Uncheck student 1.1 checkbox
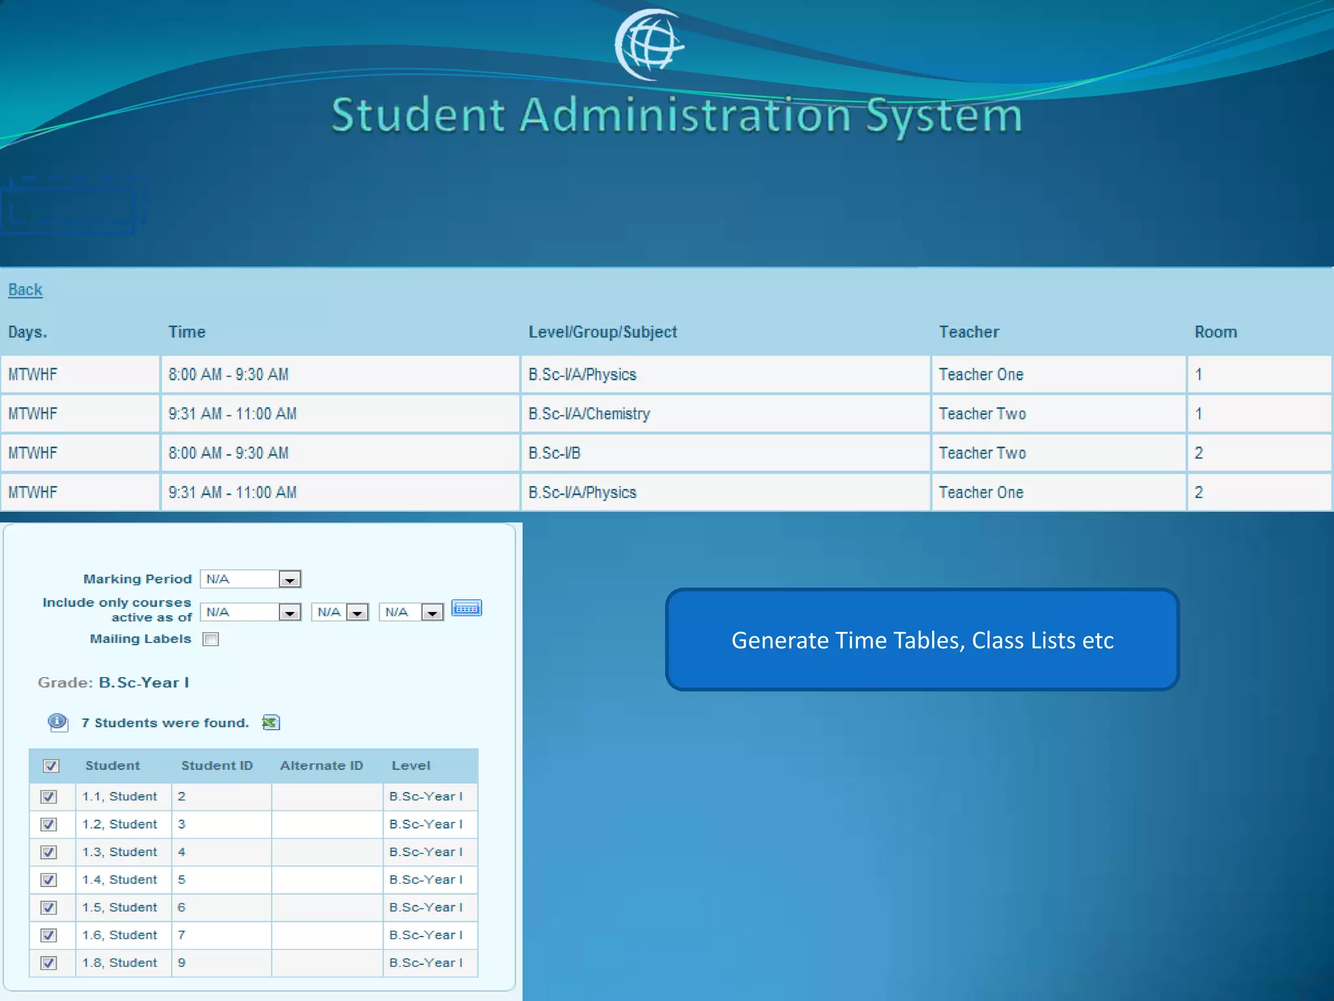This screenshot has width=1334, height=1001. tap(49, 796)
